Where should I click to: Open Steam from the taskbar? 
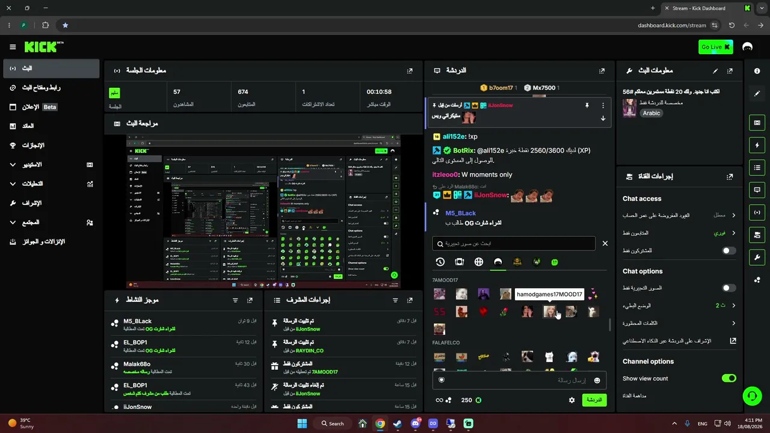(398, 423)
